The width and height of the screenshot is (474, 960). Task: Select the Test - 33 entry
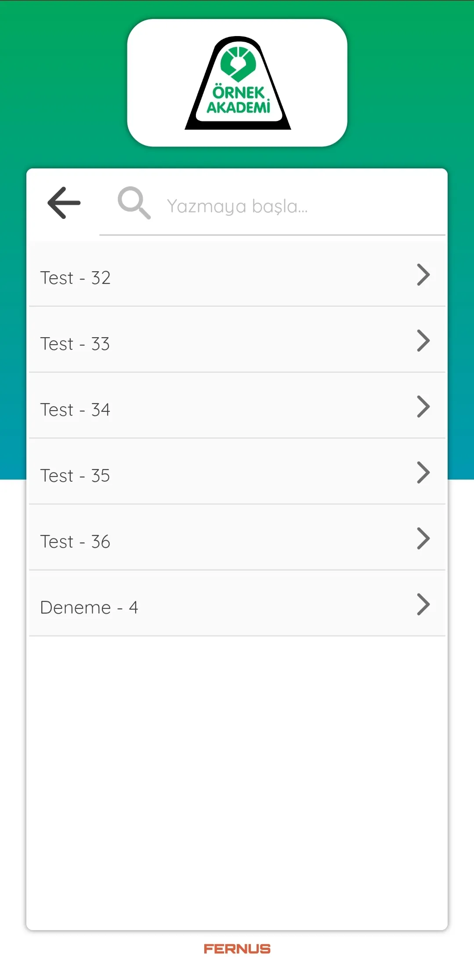(x=237, y=340)
